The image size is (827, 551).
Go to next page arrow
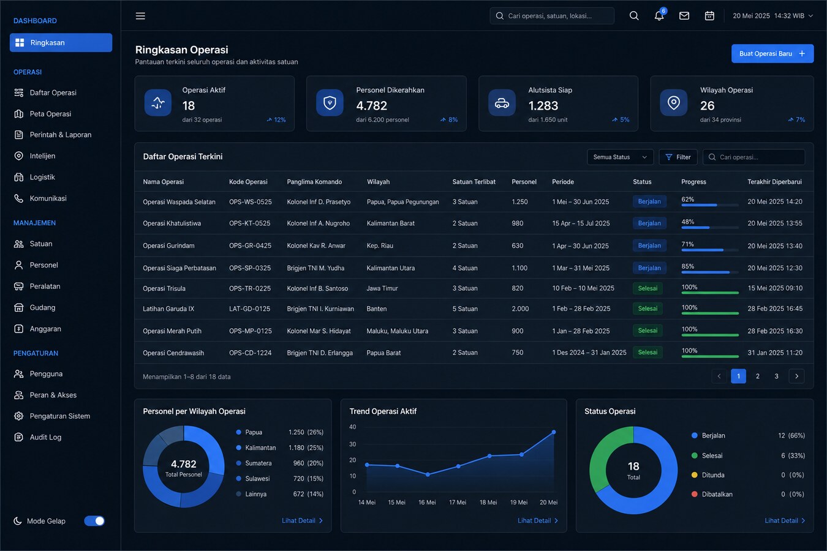[x=796, y=377]
